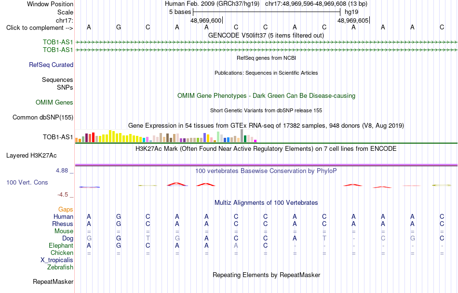Open 'Repeating Elements by RepeatMasker' title
Screen dimensions: 458x293
[267, 275]
